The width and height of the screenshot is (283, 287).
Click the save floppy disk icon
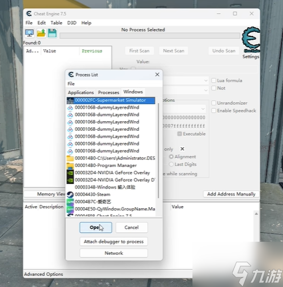(52, 33)
